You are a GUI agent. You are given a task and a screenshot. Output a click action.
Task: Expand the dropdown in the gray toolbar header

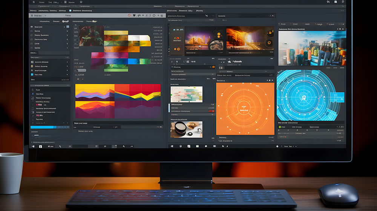45,16
